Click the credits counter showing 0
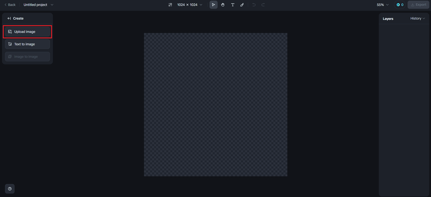431x197 pixels. point(400,5)
